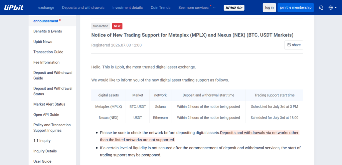This screenshot has width=342, height=165.
Task: Click the network column header
Action: 160,95
